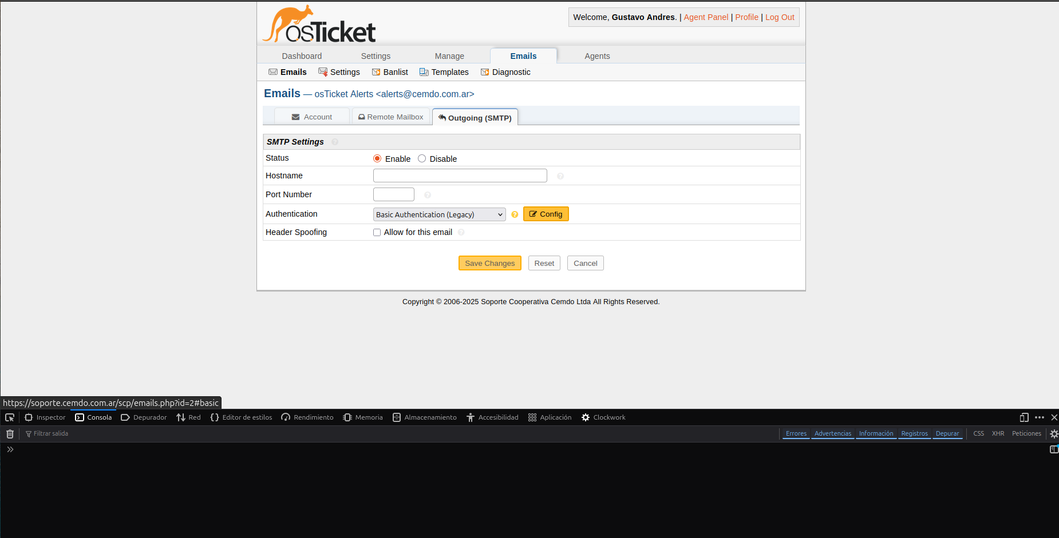Click the Save Changes button

pyautogui.click(x=489, y=263)
